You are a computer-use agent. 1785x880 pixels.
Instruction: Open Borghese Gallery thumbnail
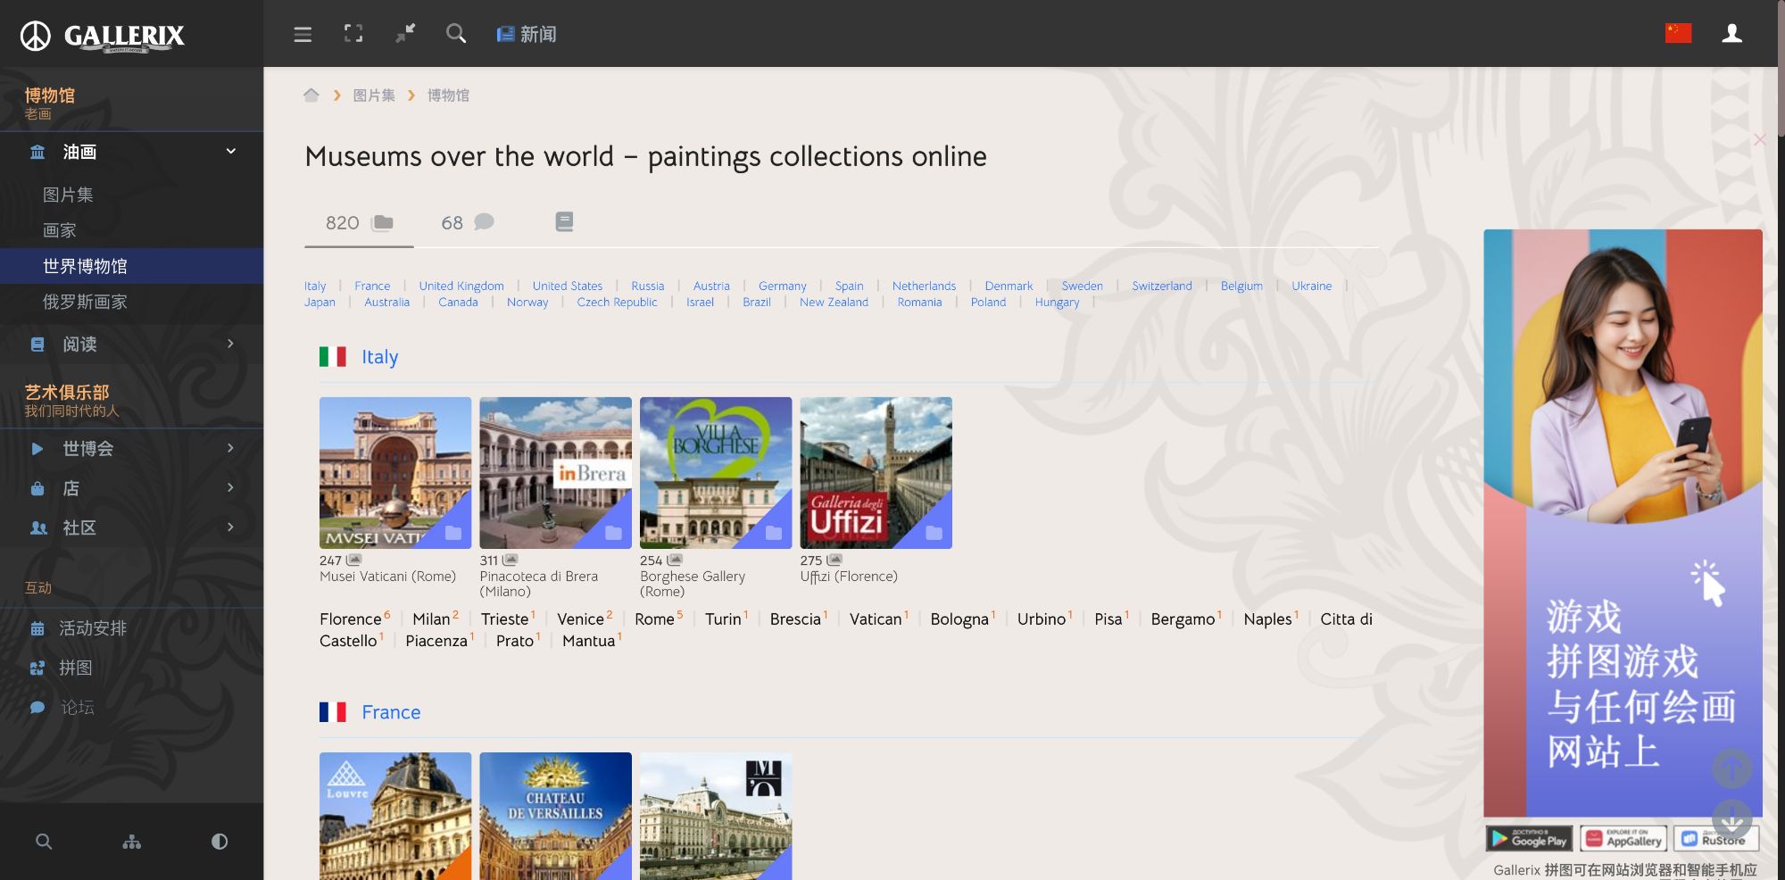pyautogui.click(x=716, y=473)
